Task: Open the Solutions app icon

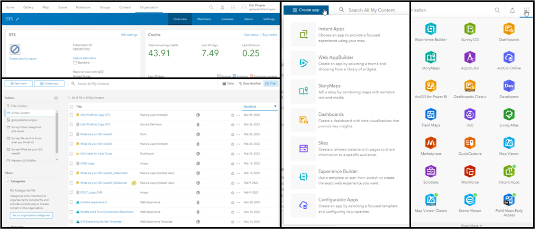Action: [x=431, y=171]
